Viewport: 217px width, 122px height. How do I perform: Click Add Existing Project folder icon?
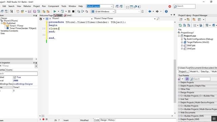[188, 20]
